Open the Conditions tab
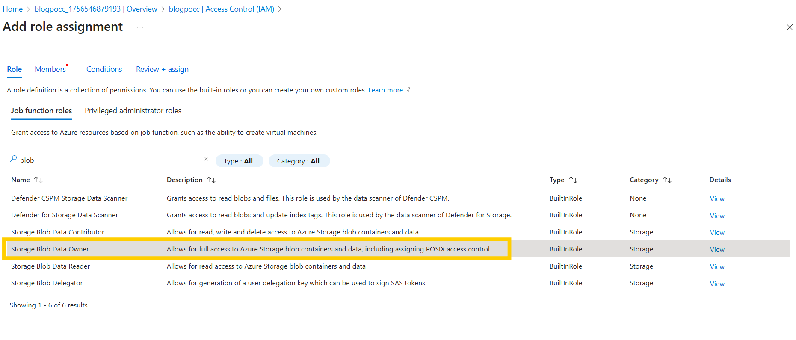Screen dimensions: 796x340 pyautogui.click(x=104, y=69)
